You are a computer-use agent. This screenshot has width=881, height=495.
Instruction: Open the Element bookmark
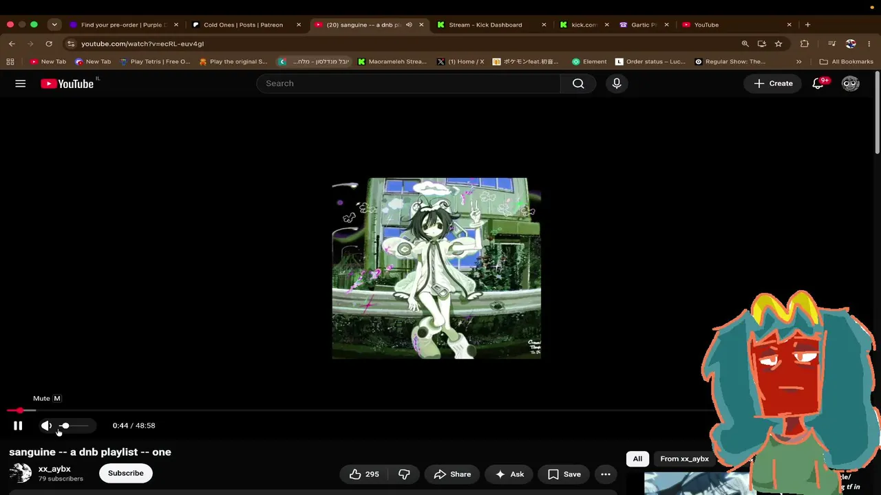(x=589, y=61)
